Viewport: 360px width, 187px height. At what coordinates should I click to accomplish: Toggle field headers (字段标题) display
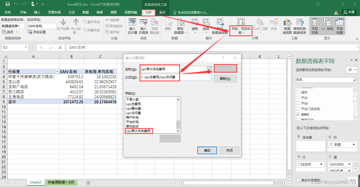click(340, 26)
